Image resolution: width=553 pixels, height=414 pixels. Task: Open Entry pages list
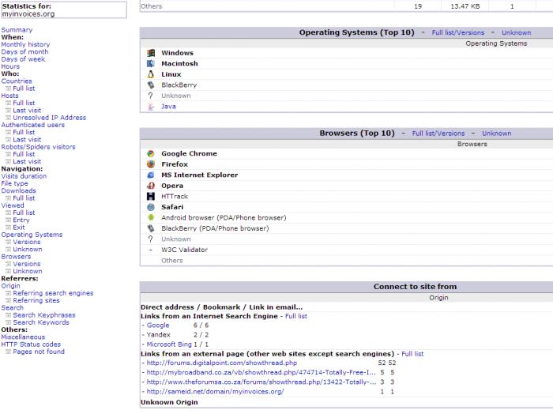pos(21,220)
